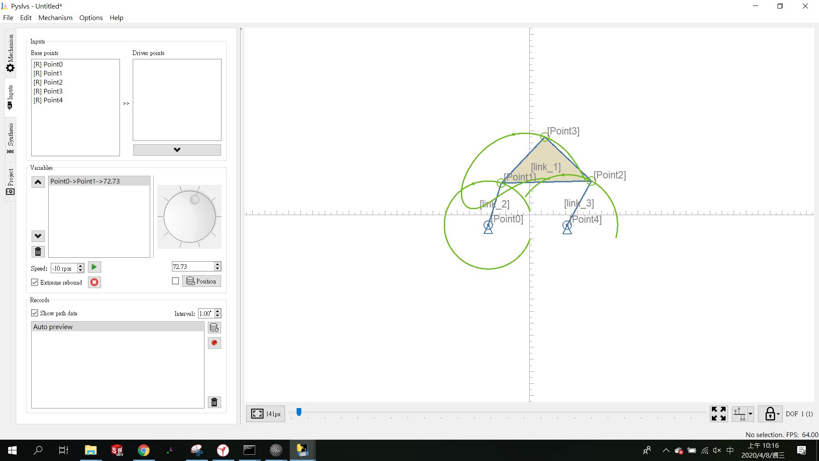Click the red record button in Records

214,343
